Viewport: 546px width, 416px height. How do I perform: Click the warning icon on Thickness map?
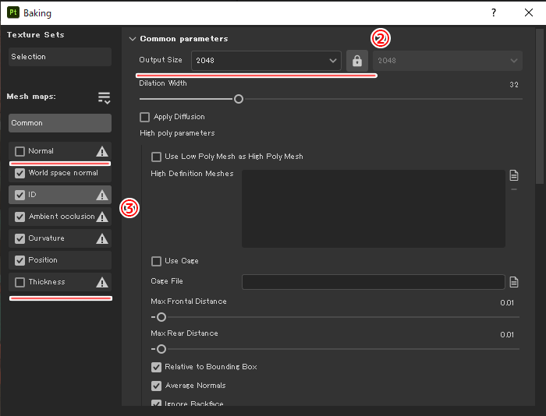[101, 282]
